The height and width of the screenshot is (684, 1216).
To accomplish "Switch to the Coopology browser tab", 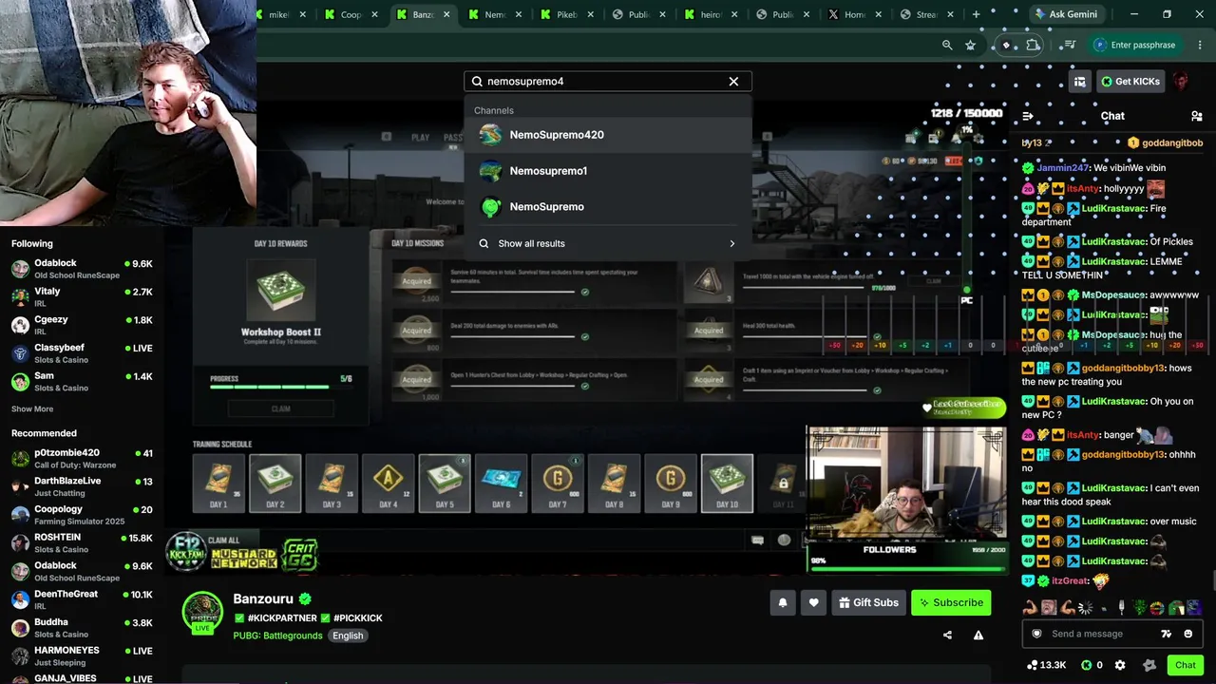I will pyautogui.click(x=351, y=14).
